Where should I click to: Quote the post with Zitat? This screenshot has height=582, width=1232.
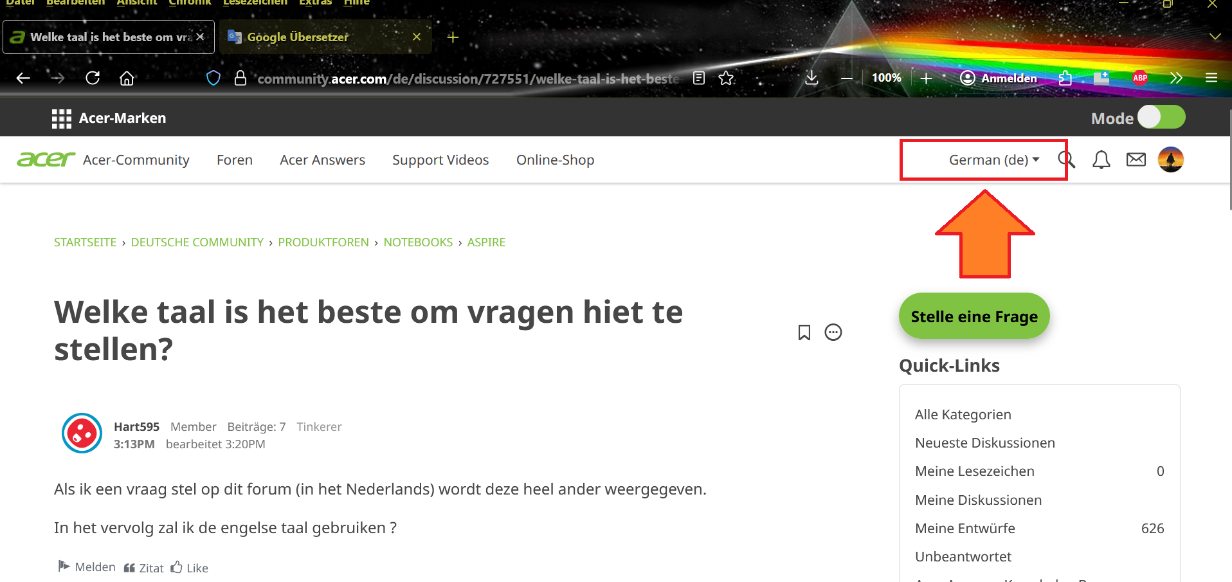click(144, 568)
